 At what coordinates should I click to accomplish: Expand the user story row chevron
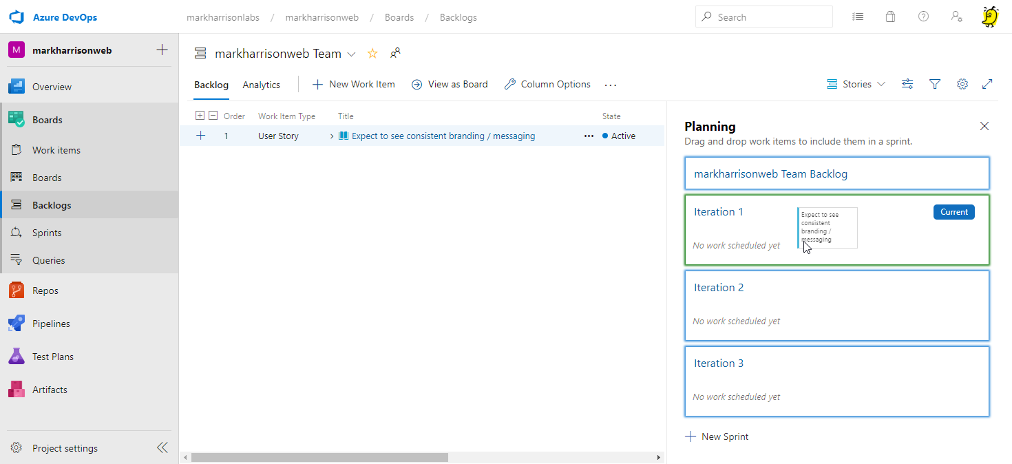(332, 136)
